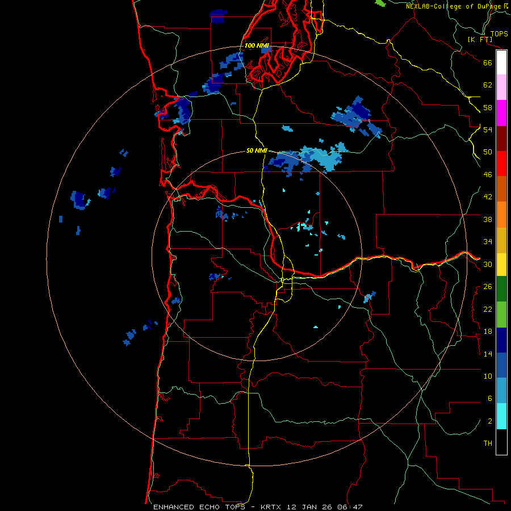The height and width of the screenshot is (511, 511).
Task: Click the "26" legend value
Action: 488,287
